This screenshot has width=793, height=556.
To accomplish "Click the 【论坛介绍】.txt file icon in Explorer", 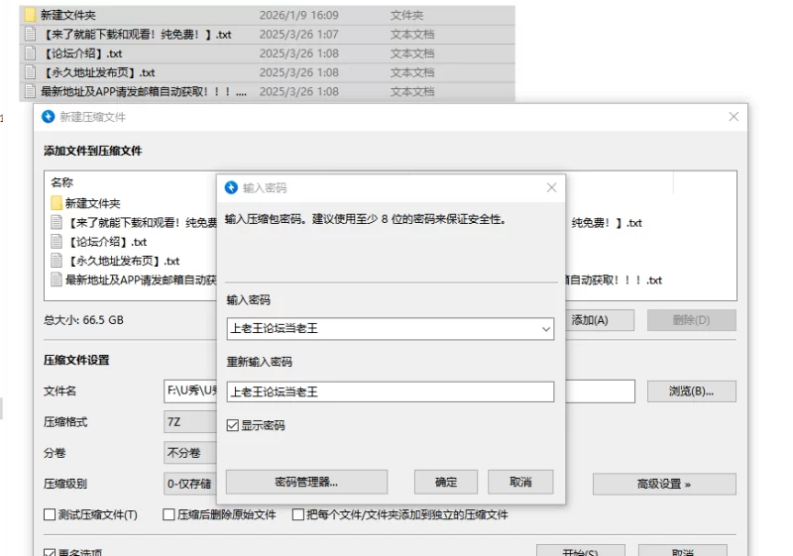I will [x=31, y=54].
